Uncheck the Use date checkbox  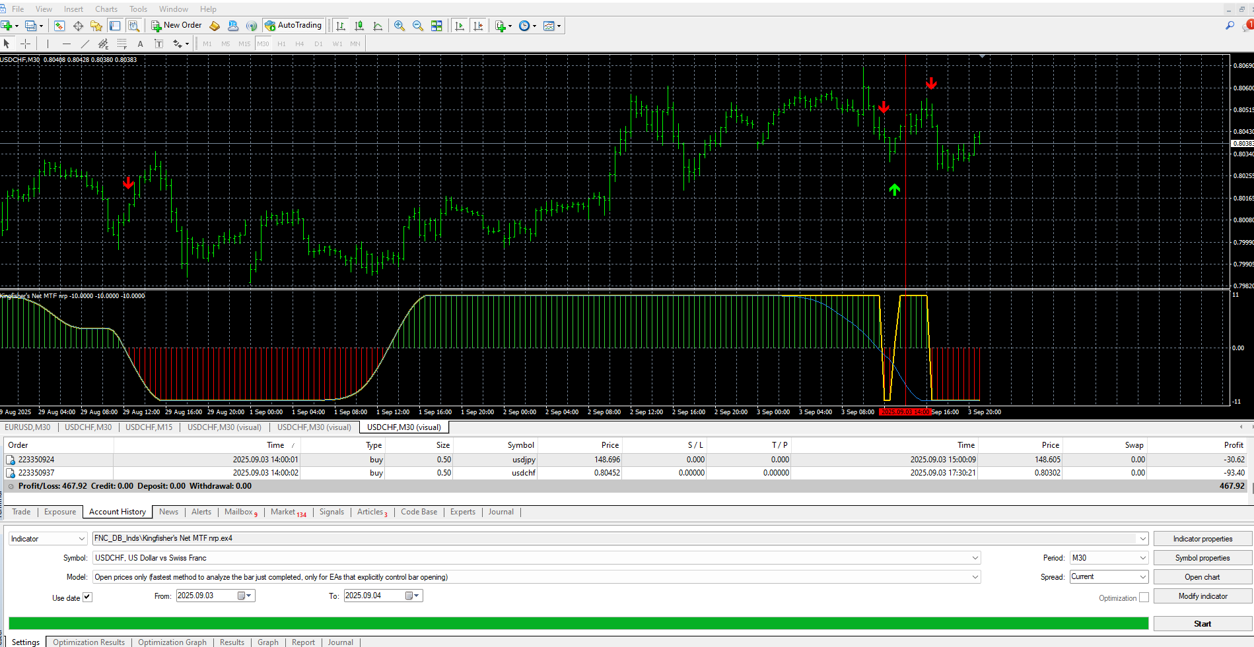[x=87, y=597]
